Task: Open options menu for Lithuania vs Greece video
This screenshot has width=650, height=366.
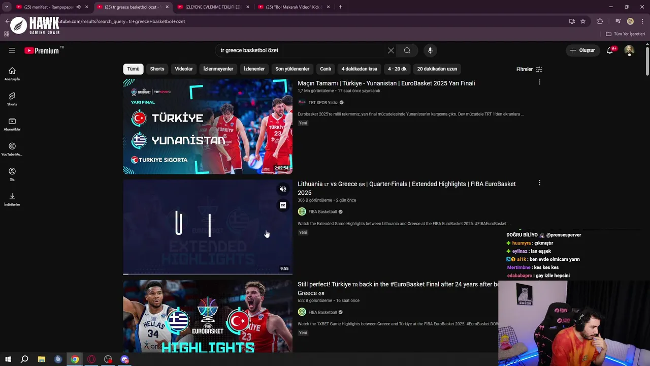Action: [x=539, y=183]
